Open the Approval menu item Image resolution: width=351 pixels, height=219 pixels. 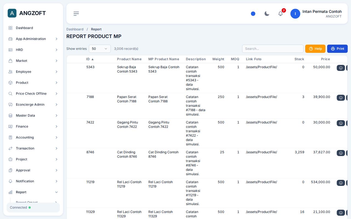[x=33, y=170]
